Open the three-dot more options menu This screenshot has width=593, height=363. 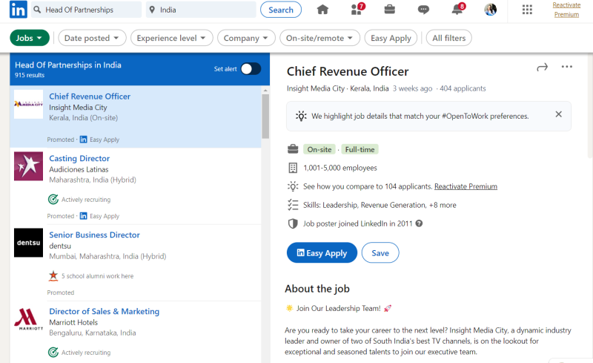[566, 67]
